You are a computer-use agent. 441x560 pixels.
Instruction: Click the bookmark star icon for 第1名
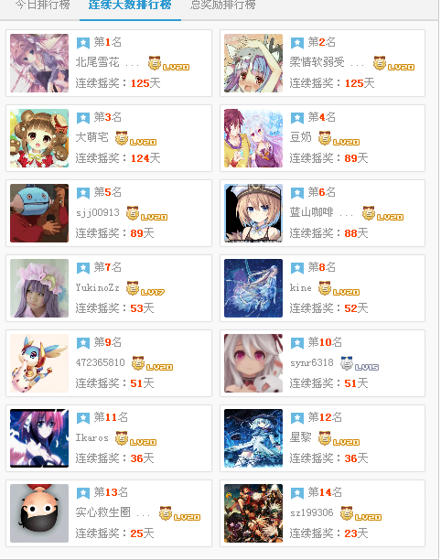tap(83, 43)
